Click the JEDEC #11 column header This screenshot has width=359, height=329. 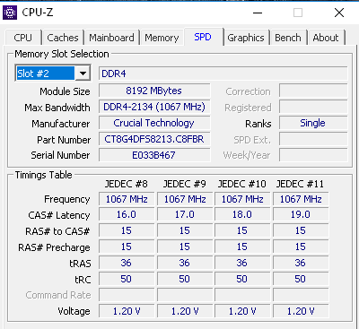click(x=300, y=184)
